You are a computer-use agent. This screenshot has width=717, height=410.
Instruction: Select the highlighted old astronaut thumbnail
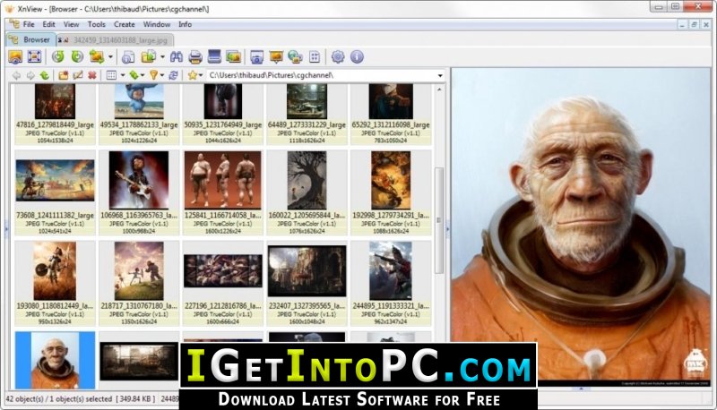[55, 361]
